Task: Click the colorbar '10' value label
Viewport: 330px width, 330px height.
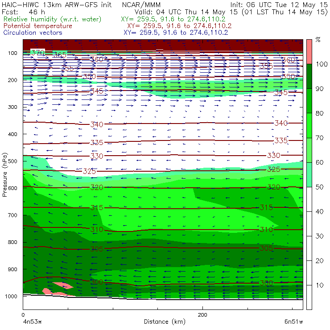Action: tap(320, 285)
